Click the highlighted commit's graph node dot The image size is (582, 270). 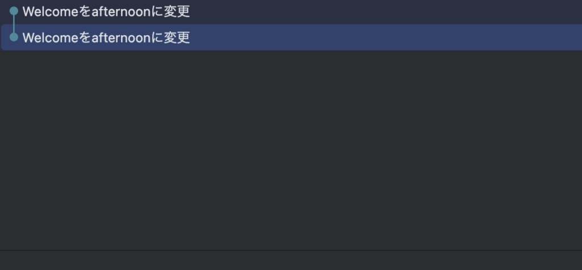point(14,37)
